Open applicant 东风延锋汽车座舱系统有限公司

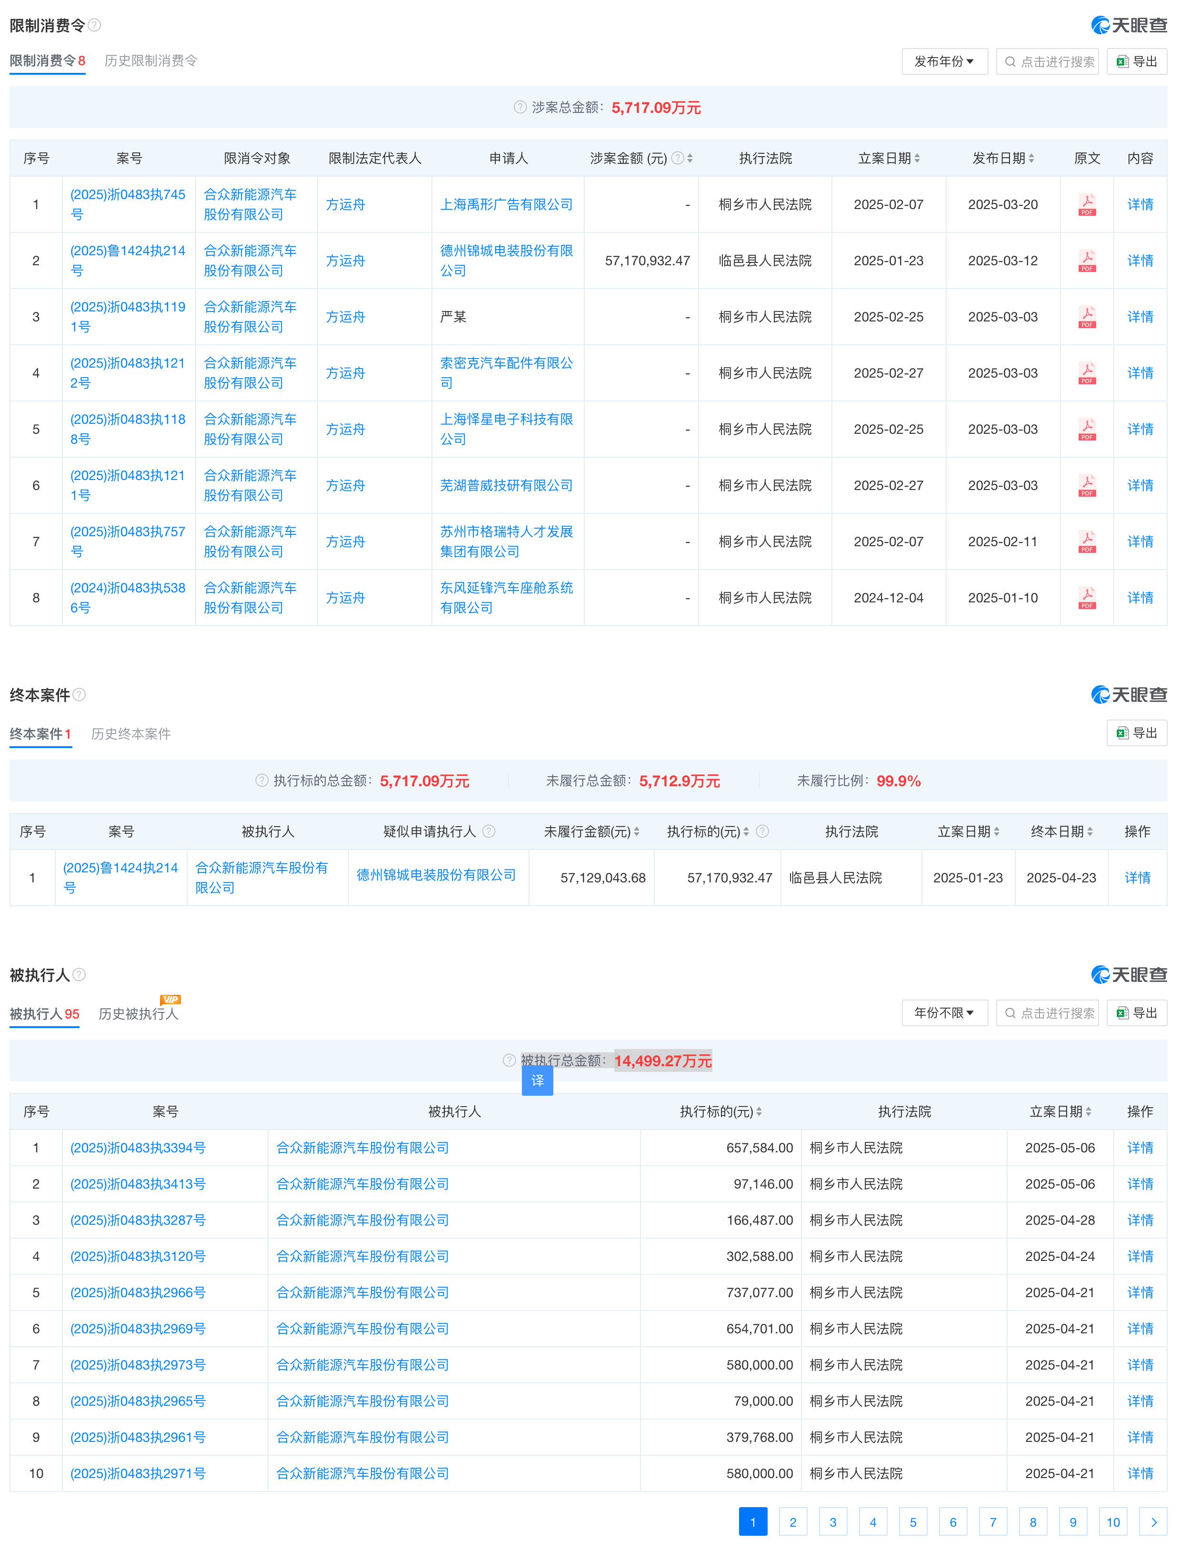click(x=506, y=598)
